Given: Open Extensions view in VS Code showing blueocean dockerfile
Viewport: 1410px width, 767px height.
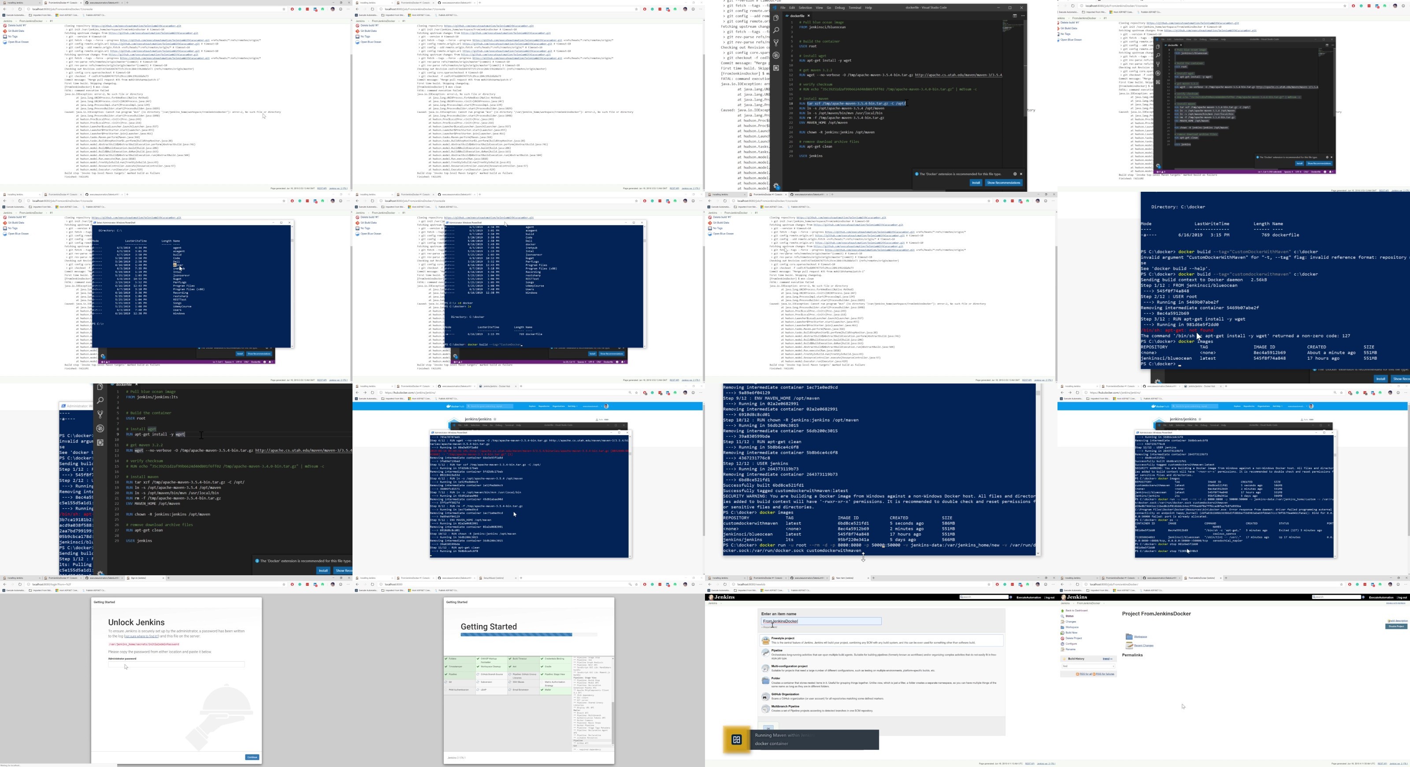Looking at the screenshot, I should [776, 68].
